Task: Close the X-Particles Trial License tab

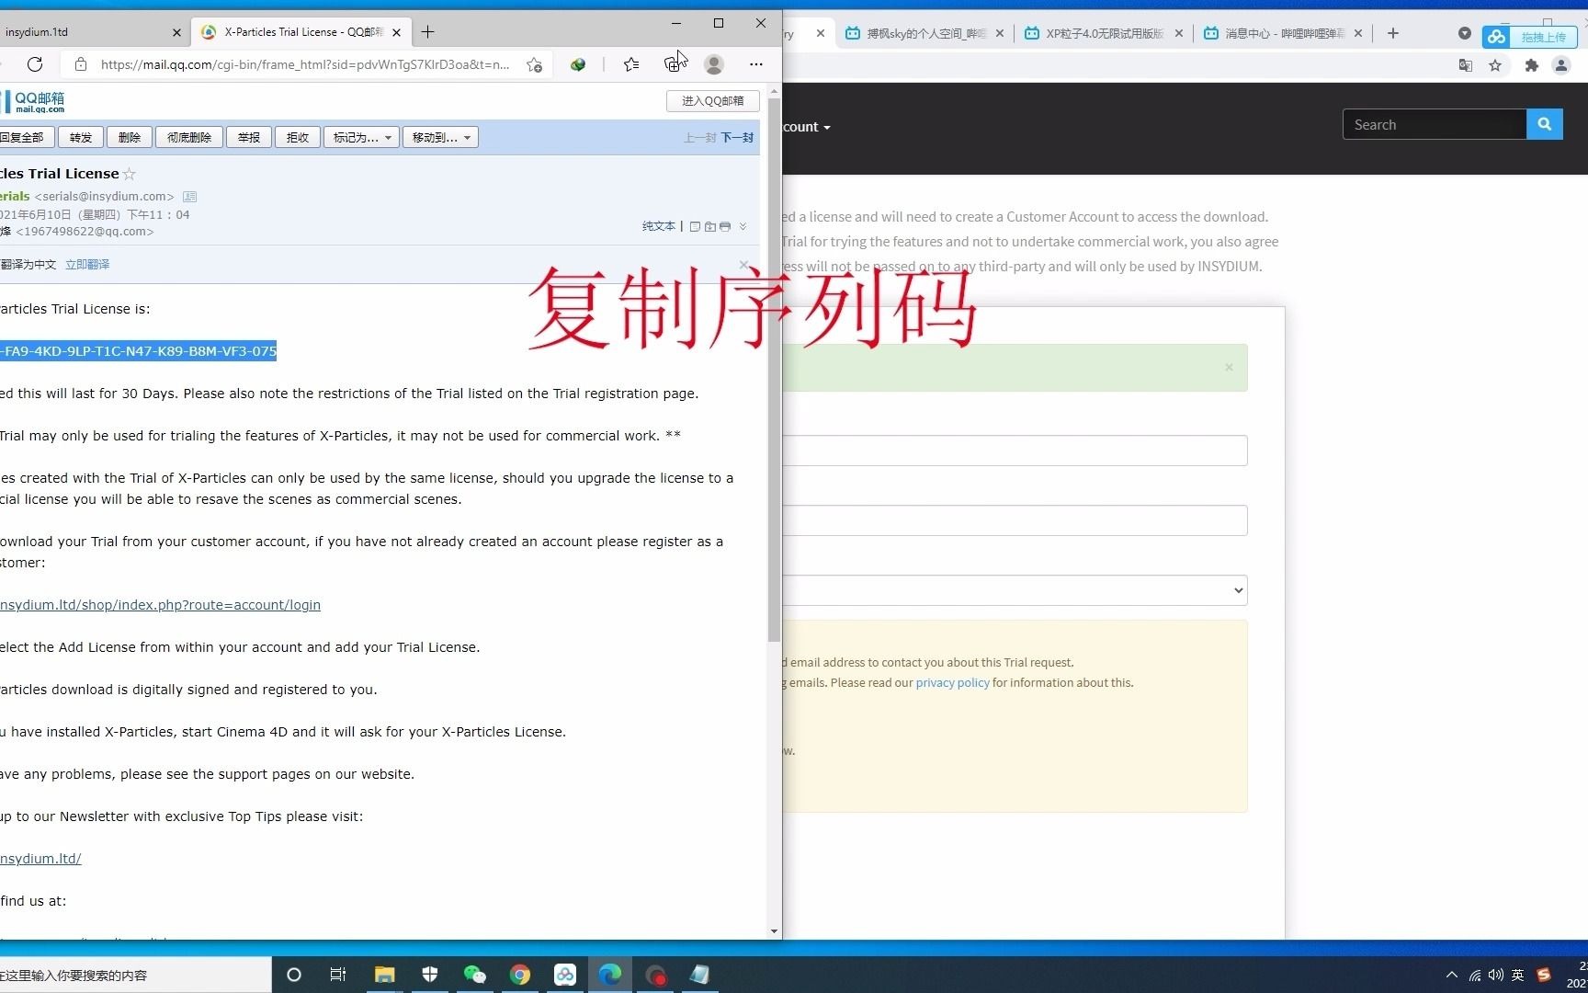Action: coord(396,32)
